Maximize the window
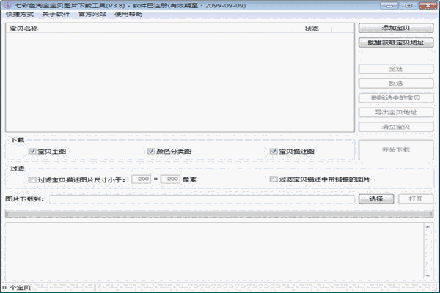The image size is (440, 293). [x=408, y=5]
